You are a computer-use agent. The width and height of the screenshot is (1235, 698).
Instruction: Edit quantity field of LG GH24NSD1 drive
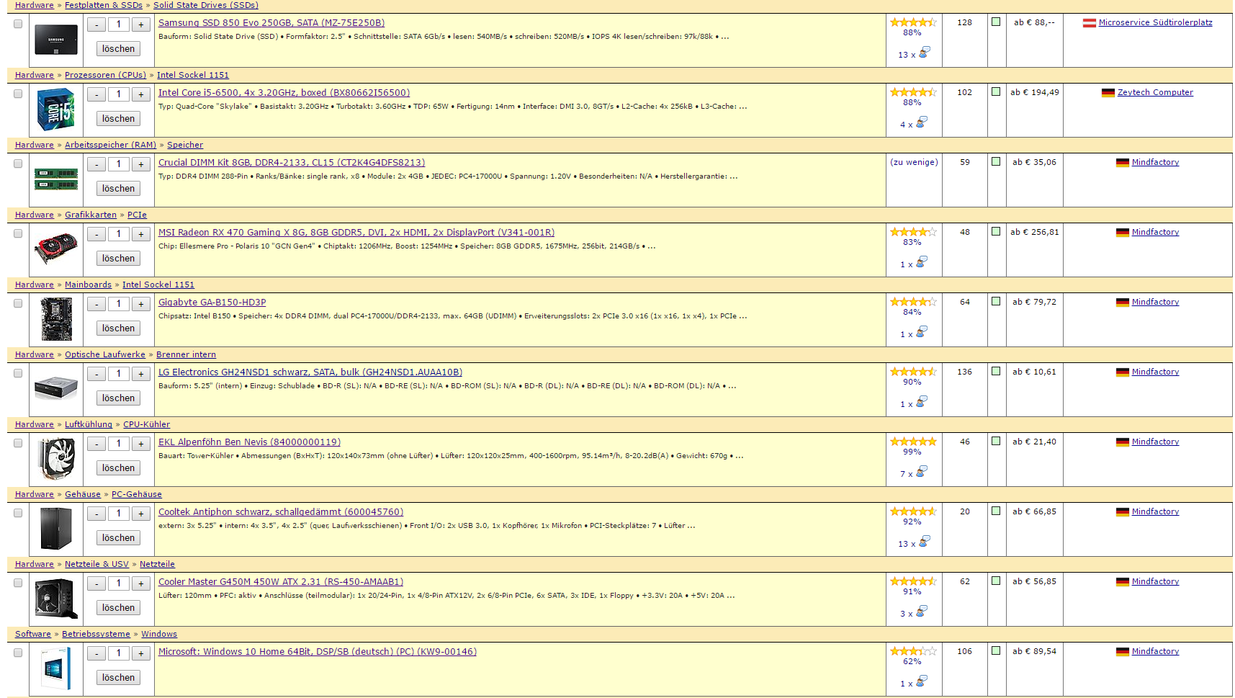[x=119, y=374]
